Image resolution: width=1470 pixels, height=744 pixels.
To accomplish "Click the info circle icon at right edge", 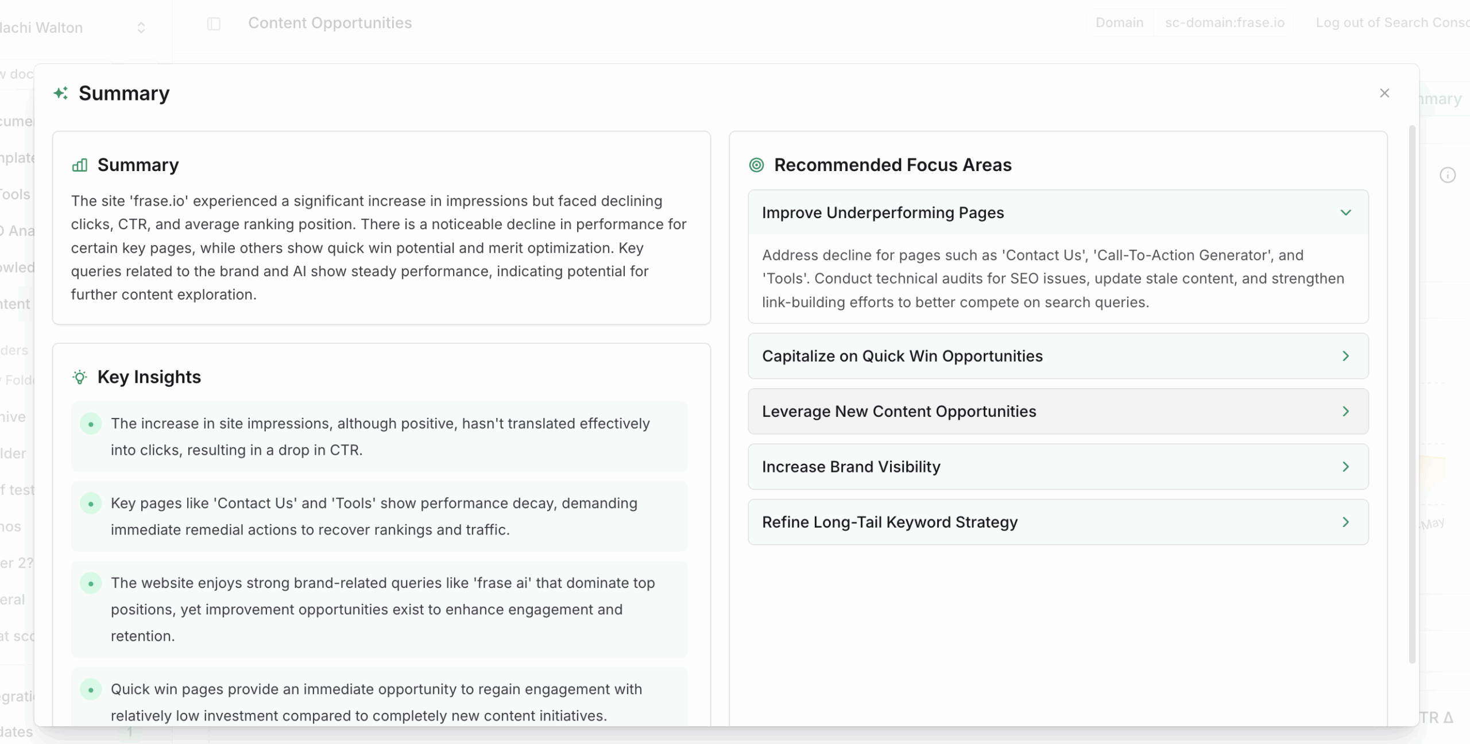I will click(x=1448, y=175).
